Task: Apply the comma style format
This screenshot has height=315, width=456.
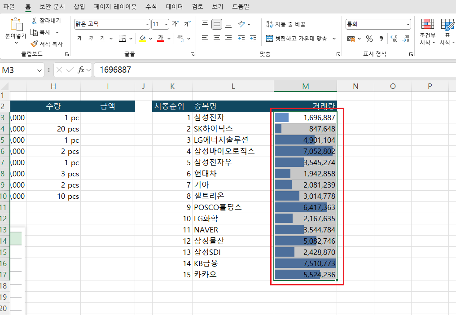Action: point(381,39)
